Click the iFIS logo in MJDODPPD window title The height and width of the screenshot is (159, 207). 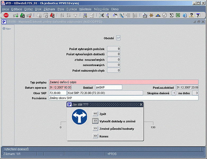tap(4, 22)
